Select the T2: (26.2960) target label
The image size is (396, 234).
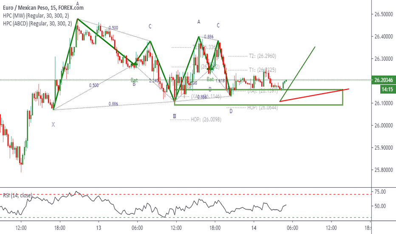tap(263, 56)
